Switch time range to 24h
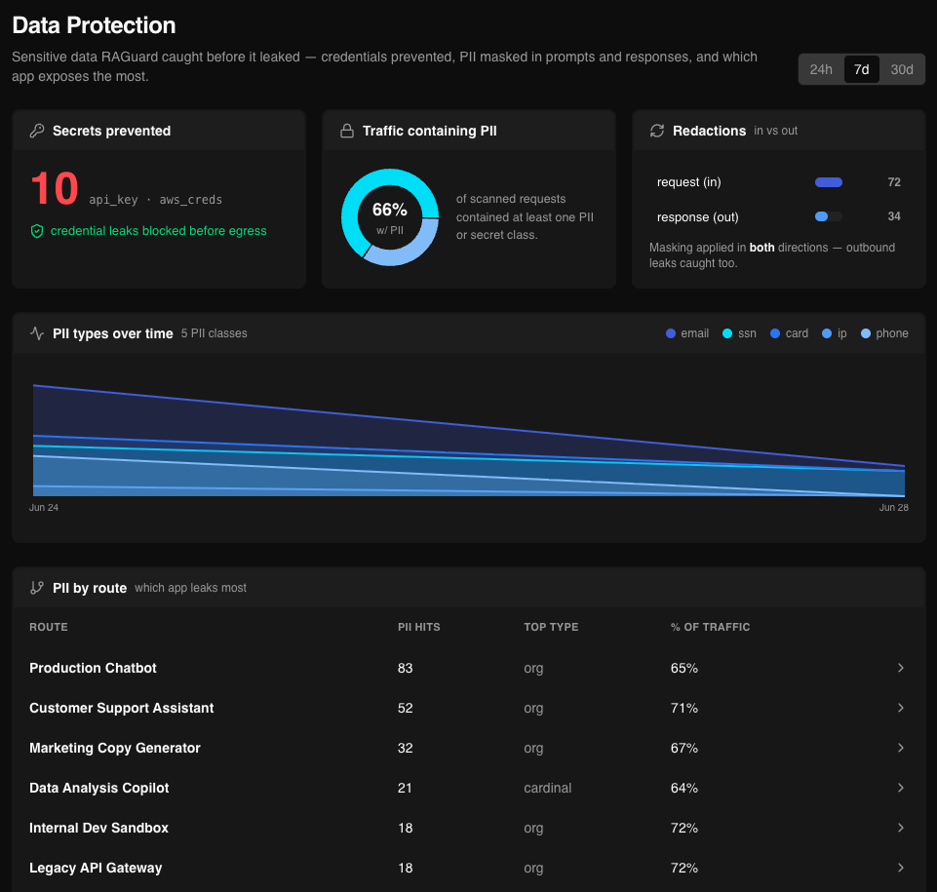 tap(821, 69)
